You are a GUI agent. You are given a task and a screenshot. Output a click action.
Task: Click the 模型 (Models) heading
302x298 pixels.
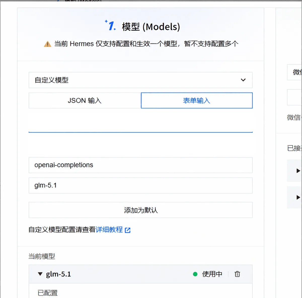(151, 27)
